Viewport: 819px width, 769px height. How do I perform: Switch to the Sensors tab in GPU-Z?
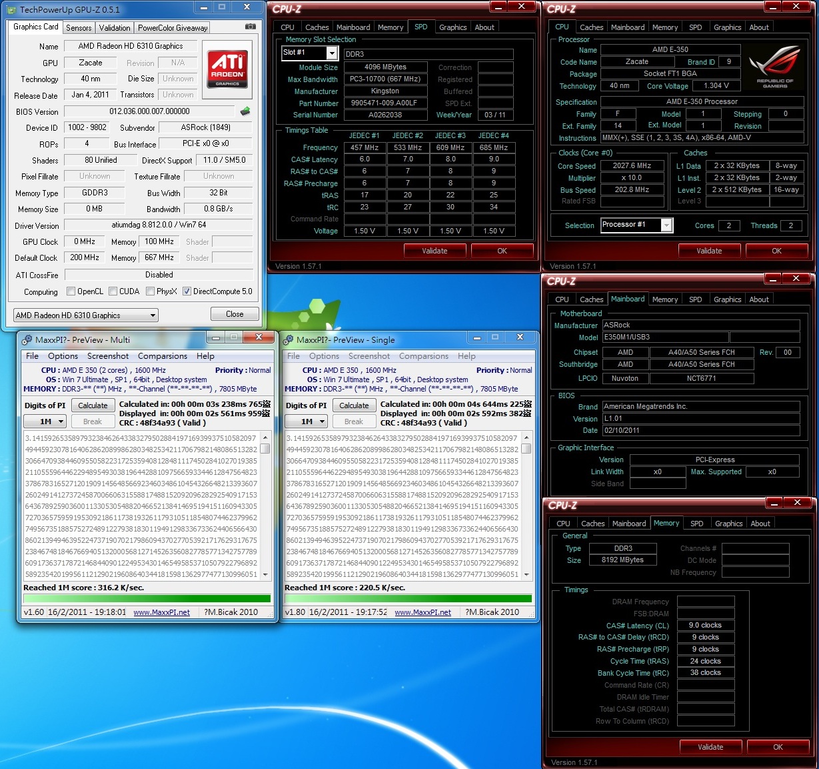point(79,28)
